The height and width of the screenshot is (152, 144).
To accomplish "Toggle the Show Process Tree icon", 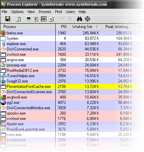I will coord(36,19).
